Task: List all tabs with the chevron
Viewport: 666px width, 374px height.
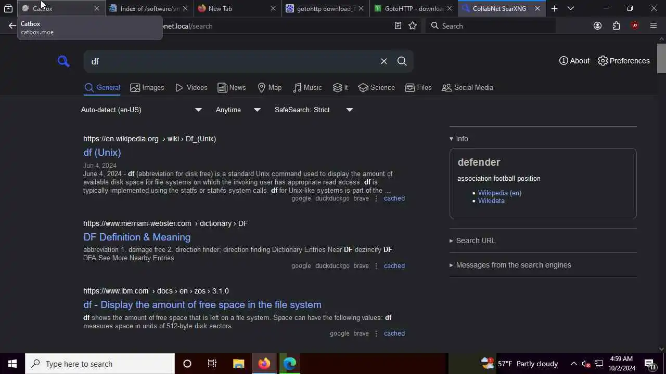Action: pyautogui.click(x=571, y=8)
